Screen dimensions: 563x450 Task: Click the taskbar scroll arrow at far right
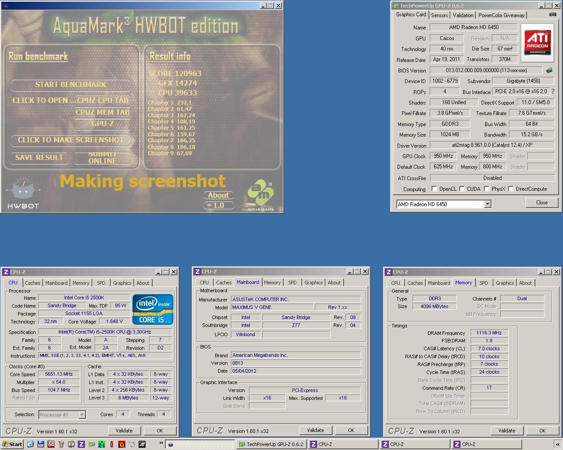click(558, 444)
